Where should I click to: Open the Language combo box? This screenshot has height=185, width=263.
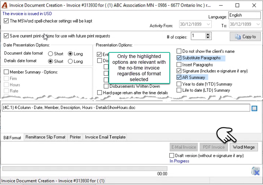point(244,15)
